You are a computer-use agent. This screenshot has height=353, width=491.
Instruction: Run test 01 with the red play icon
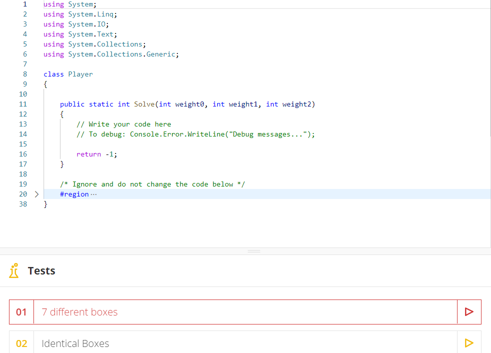click(469, 311)
